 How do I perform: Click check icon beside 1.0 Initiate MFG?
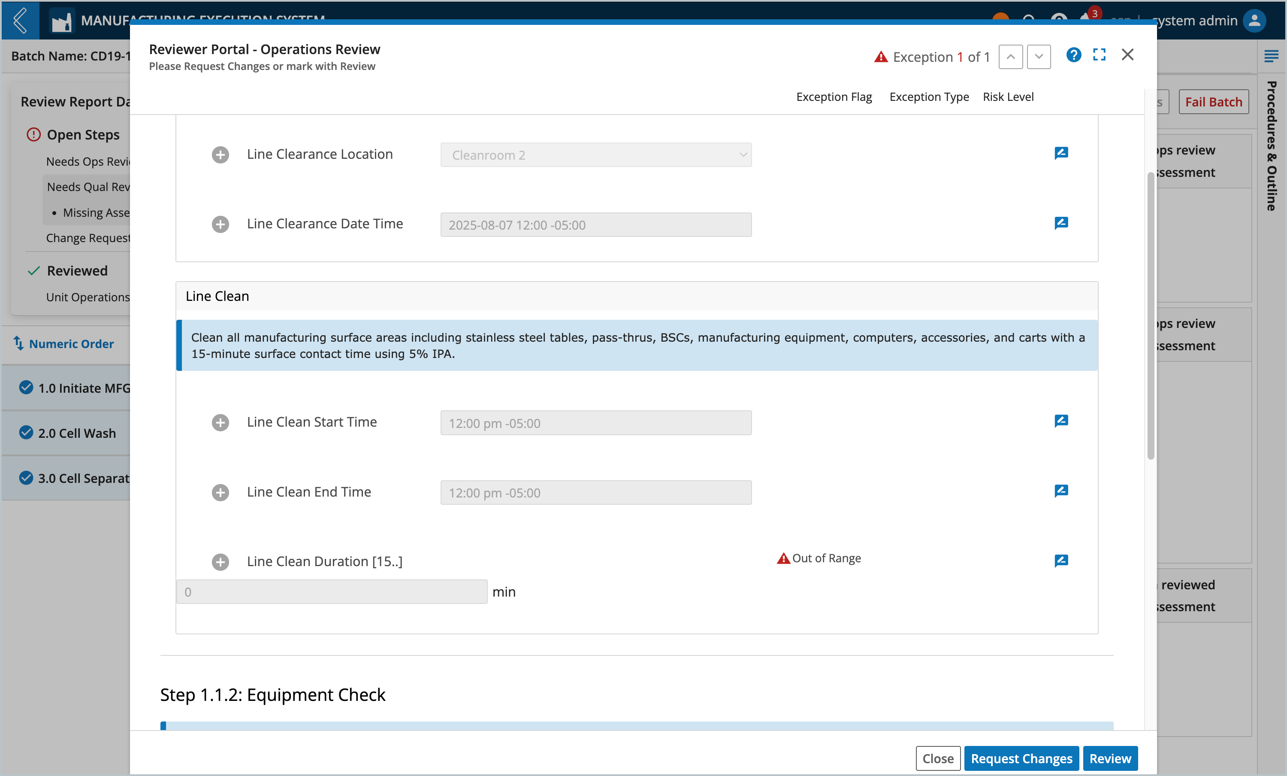[26, 387]
